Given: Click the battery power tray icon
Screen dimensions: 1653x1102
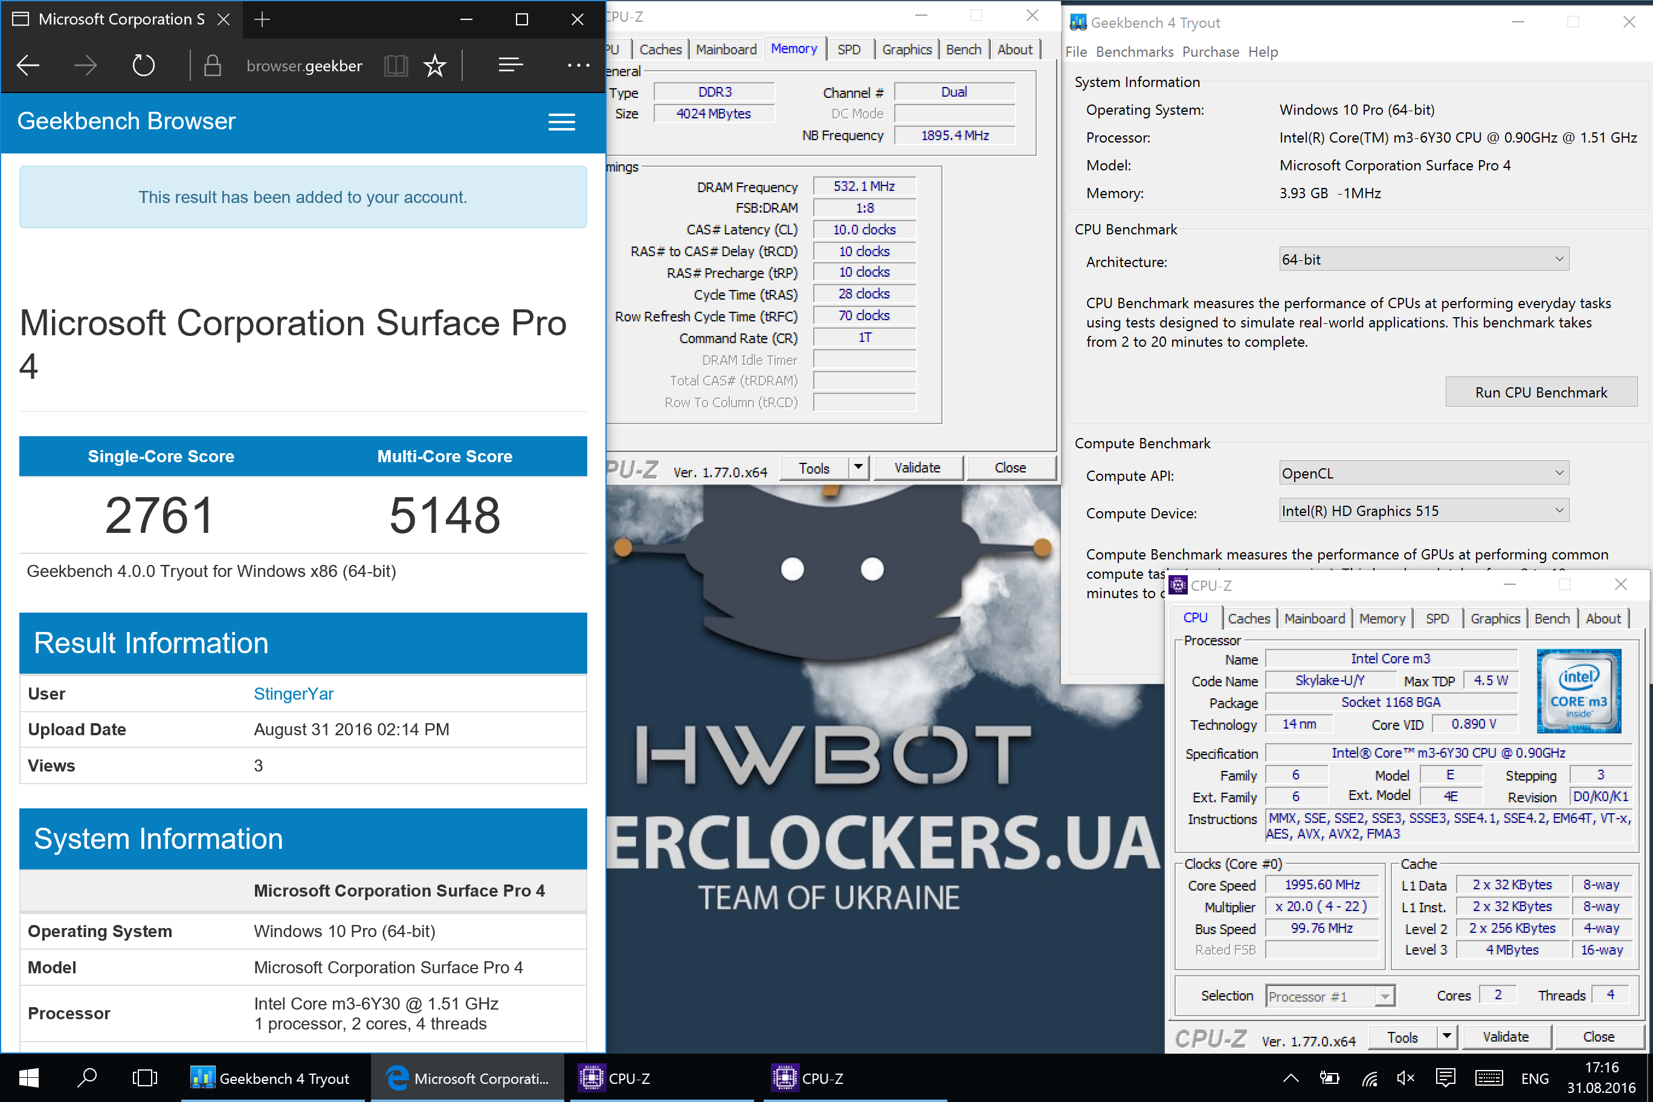Looking at the screenshot, I should pyautogui.click(x=1329, y=1078).
